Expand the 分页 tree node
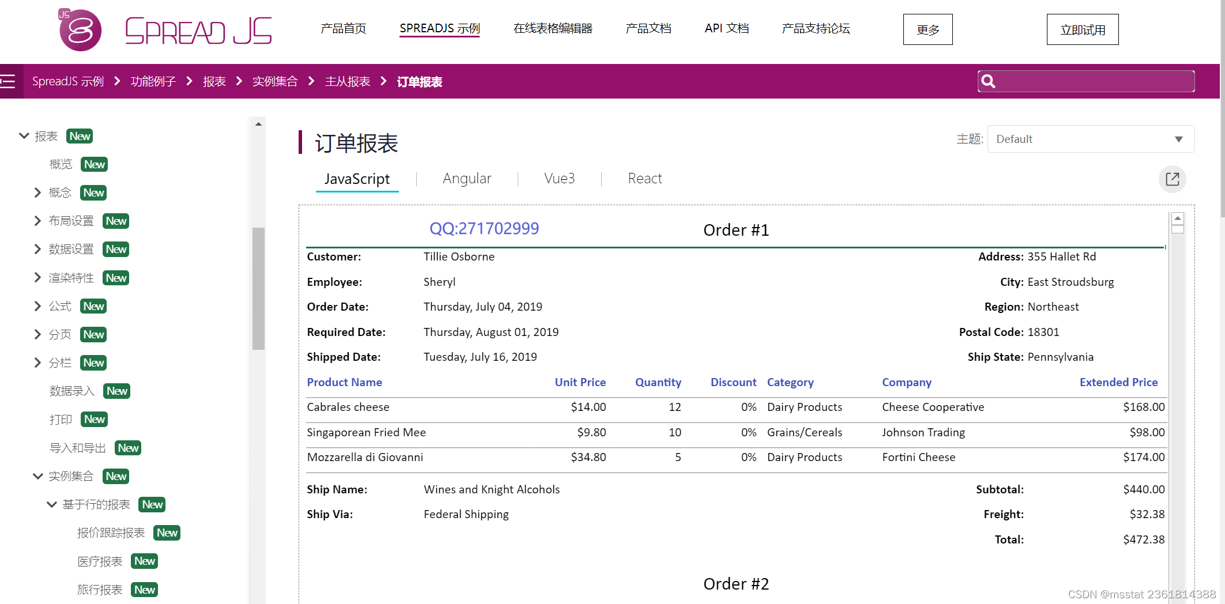Screen dimensions: 1225x604 click(37, 334)
